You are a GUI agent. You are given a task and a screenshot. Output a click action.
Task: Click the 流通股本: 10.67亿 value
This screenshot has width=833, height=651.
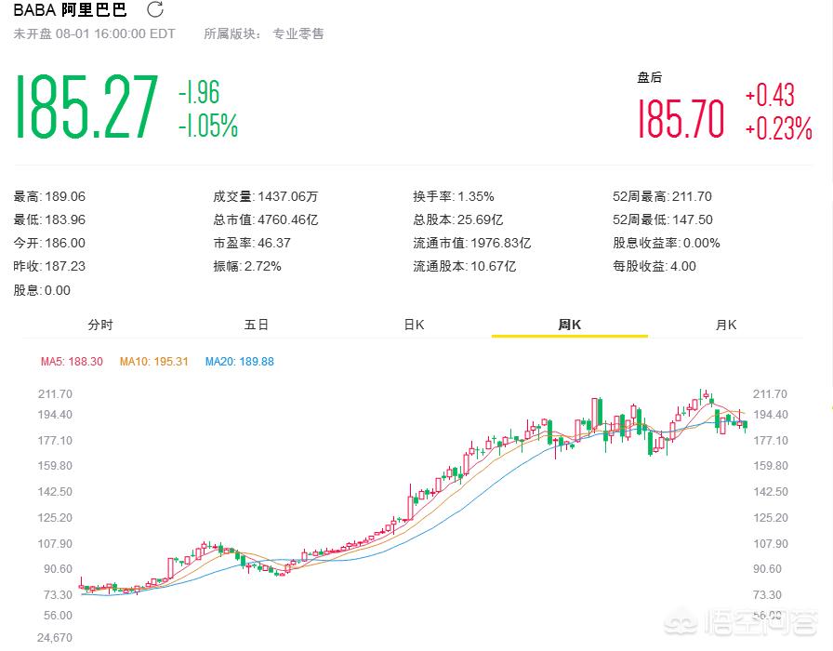(464, 266)
